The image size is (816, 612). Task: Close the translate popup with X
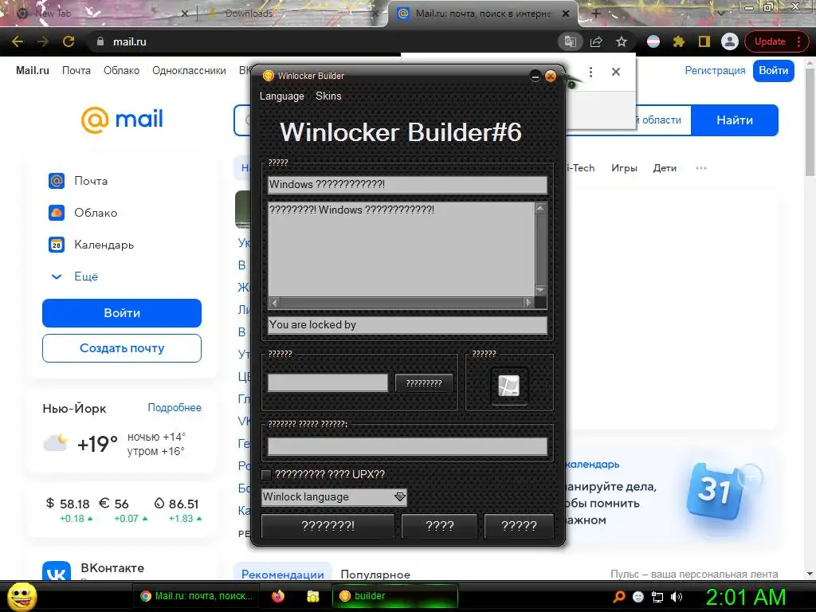tap(616, 72)
